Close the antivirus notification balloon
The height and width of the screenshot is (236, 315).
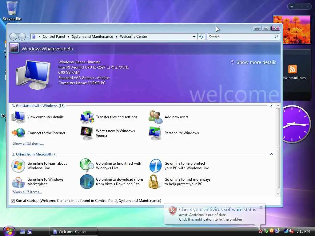261,207
